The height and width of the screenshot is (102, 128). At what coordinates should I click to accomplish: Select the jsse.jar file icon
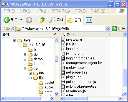[x=63, y=49]
